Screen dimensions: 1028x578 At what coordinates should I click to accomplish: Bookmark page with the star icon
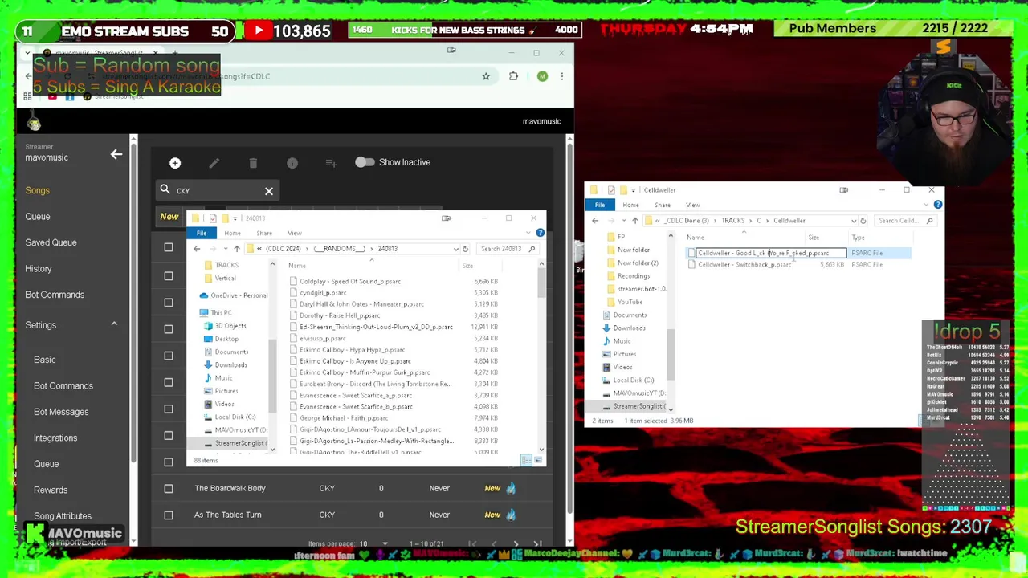(486, 76)
